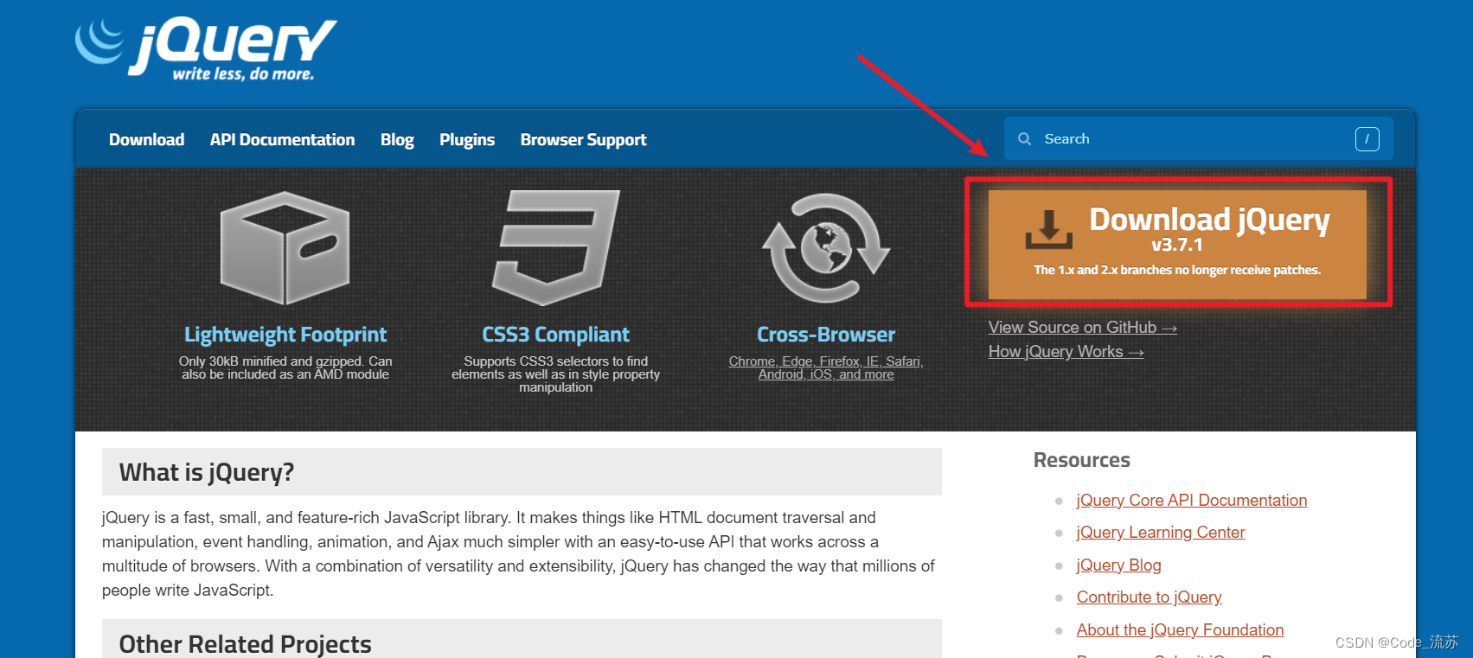
Task: Click the download tray arrow icon
Action: tap(1048, 229)
